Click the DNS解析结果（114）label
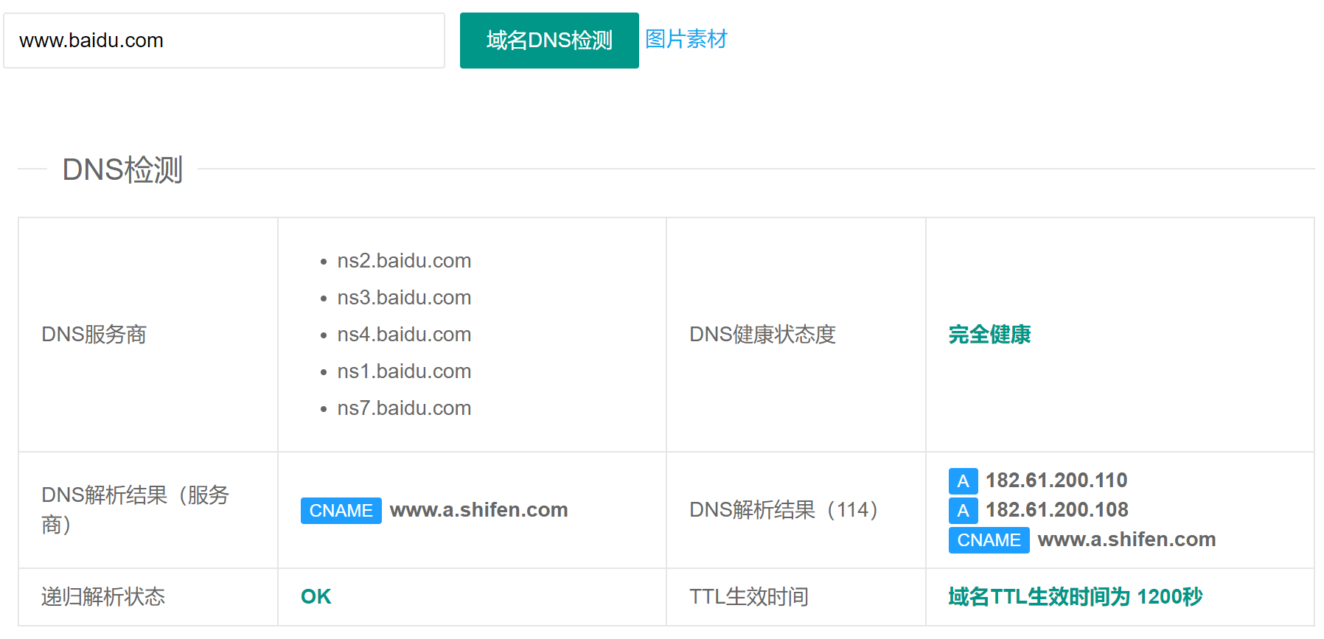The height and width of the screenshot is (639, 1324). pos(784,510)
